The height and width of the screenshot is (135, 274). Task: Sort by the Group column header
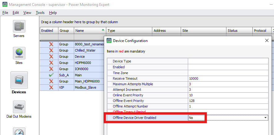coord(66,31)
